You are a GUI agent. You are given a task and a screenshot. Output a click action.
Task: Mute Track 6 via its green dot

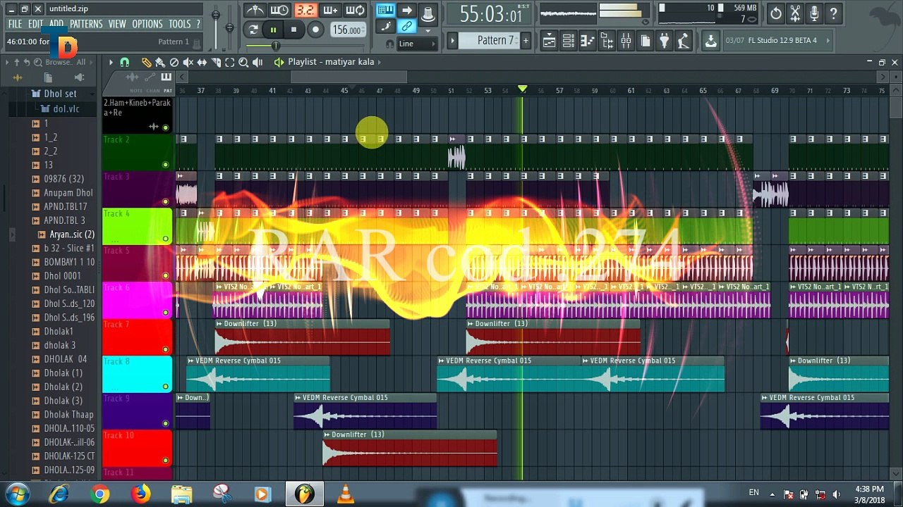coord(166,313)
